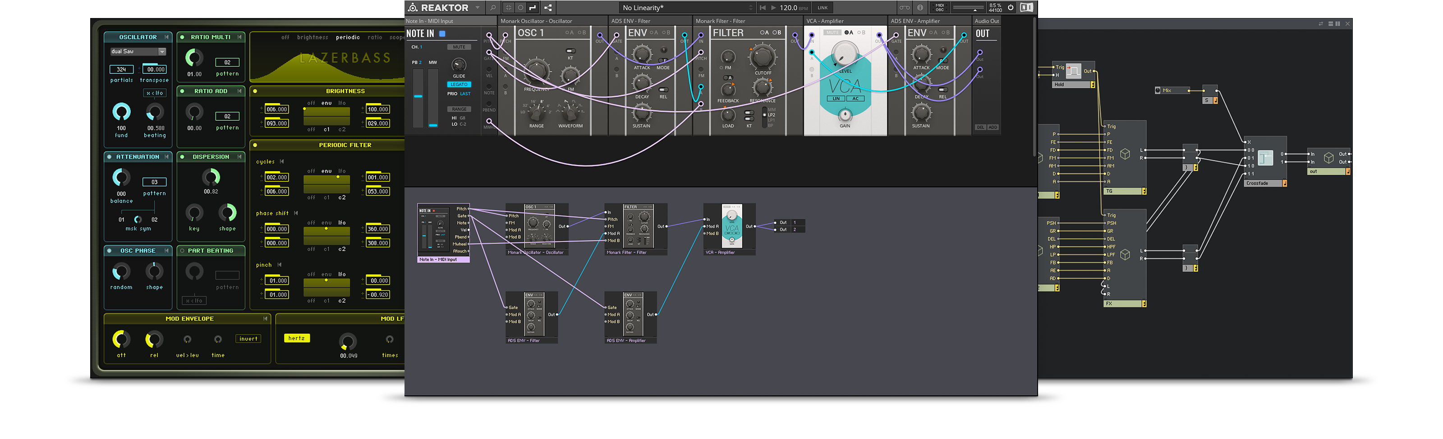Screen dimensions: 1443x439
Task: Enable the LEGATO button
Action: click(x=459, y=85)
